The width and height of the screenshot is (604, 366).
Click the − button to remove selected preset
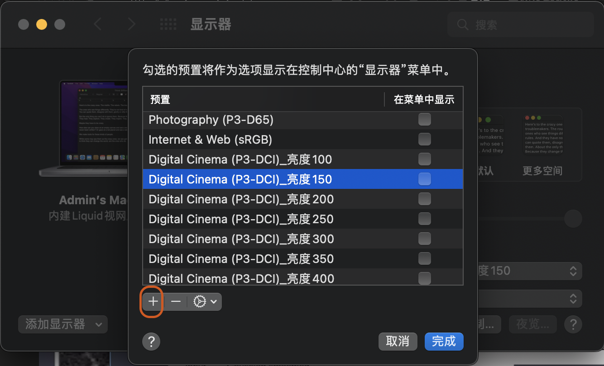click(x=175, y=301)
